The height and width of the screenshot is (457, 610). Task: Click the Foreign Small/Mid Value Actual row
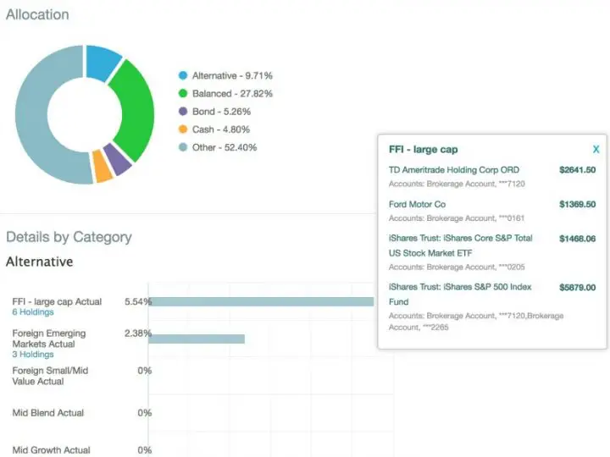49,376
